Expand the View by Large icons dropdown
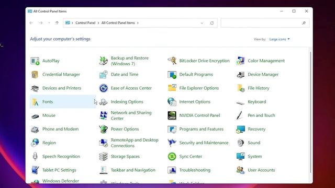 [x=280, y=39]
